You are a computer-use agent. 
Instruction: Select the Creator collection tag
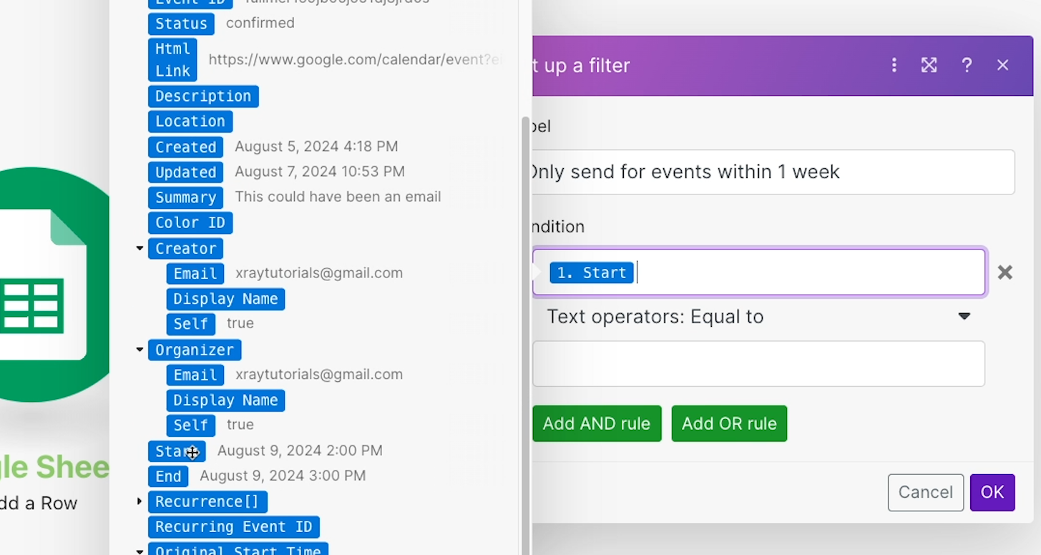[186, 248]
